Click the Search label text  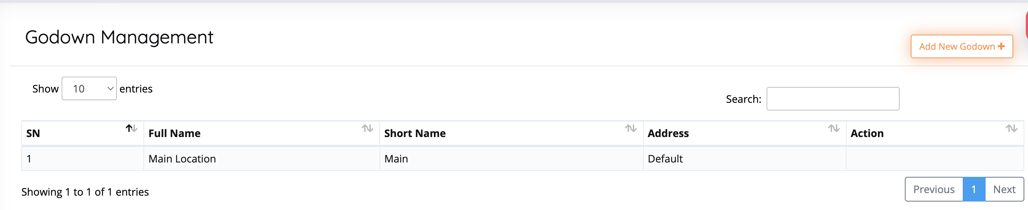click(x=743, y=99)
